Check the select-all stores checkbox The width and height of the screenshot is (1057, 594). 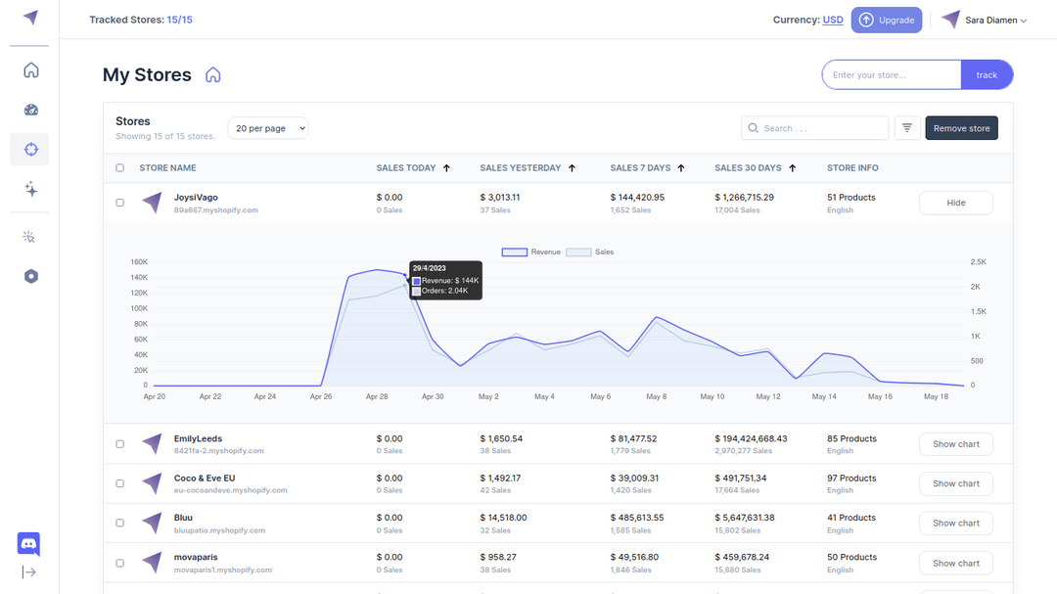[119, 167]
